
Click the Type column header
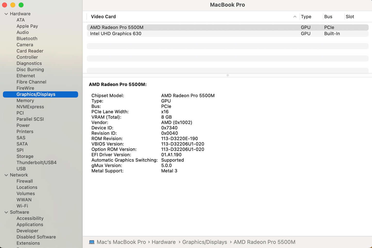click(306, 16)
